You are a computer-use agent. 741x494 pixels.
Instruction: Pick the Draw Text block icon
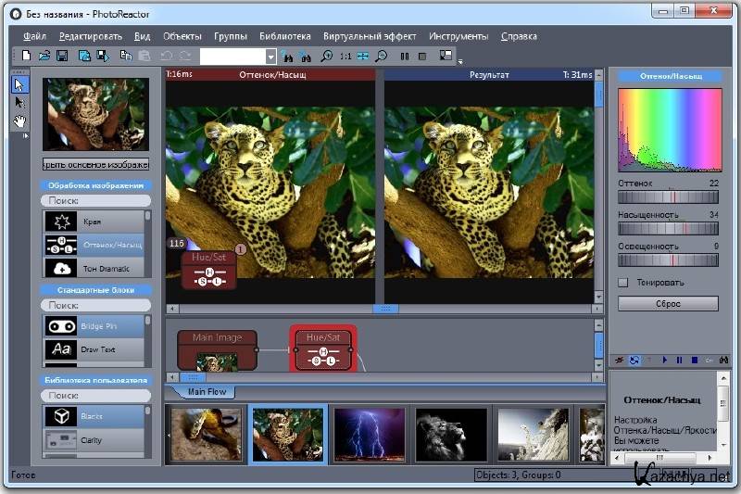62,349
